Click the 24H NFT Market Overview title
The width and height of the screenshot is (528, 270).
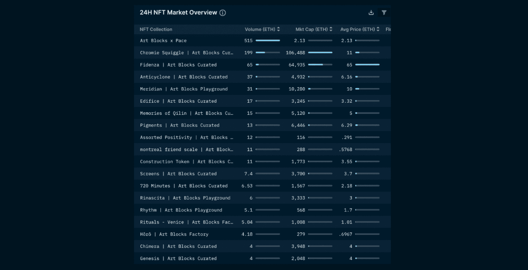pyautogui.click(x=178, y=12)
